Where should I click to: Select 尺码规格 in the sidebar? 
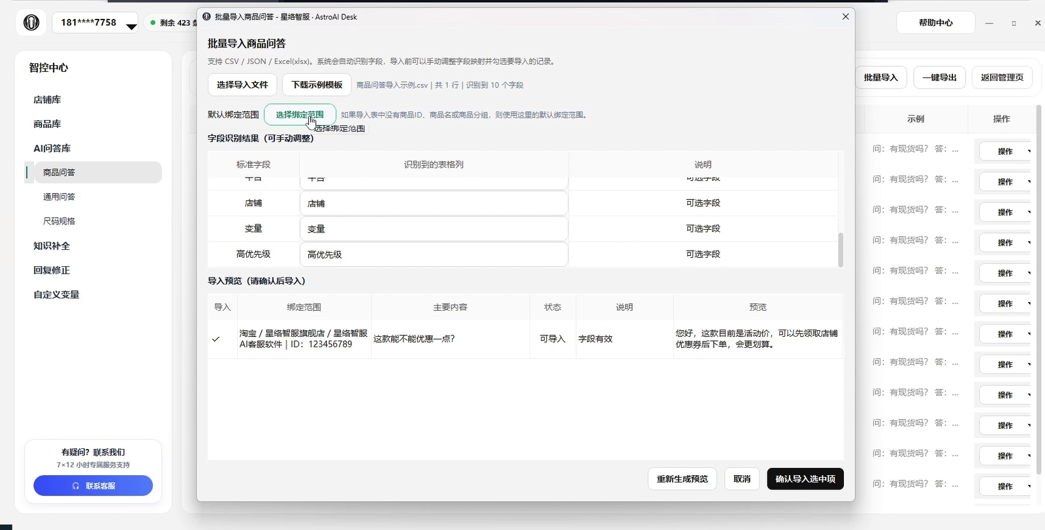(x=59, y=221)
